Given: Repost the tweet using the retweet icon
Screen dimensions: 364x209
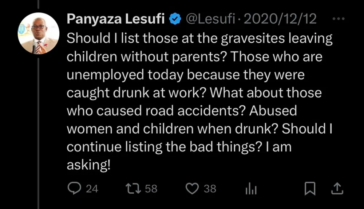Looking at the screenshot, I should point(133,188).
